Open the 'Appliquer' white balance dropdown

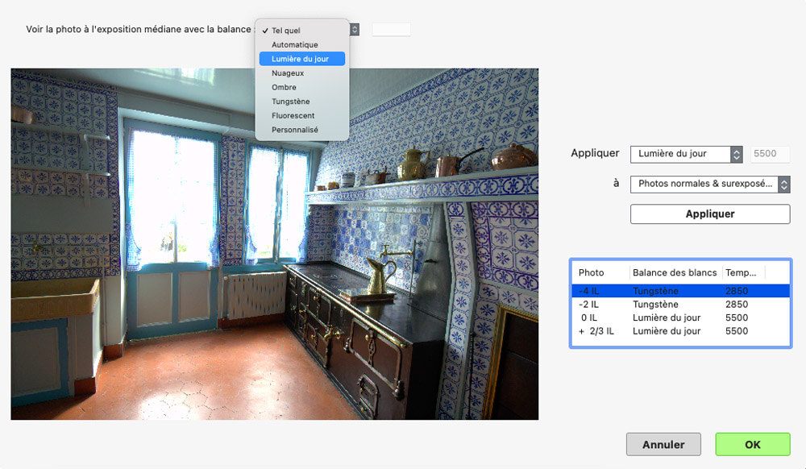[686, 154]
